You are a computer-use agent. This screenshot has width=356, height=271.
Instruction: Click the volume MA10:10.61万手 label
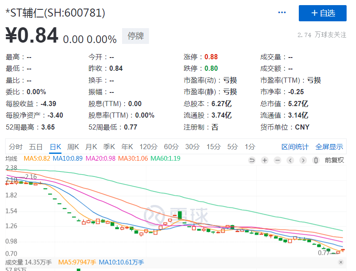click(x=122, y=262)
